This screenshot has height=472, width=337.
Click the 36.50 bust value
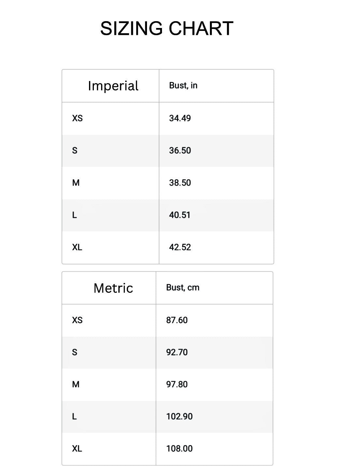(180, 150)
